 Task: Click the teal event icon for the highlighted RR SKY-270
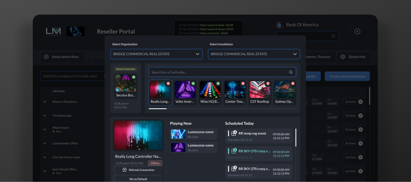click(234, 151)
